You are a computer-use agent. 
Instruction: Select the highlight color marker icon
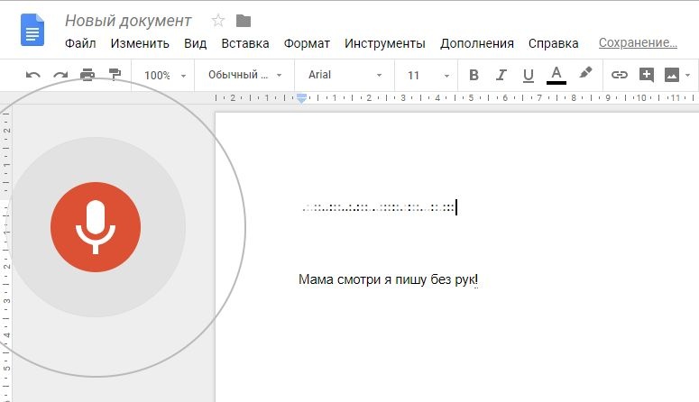(585, 74)
